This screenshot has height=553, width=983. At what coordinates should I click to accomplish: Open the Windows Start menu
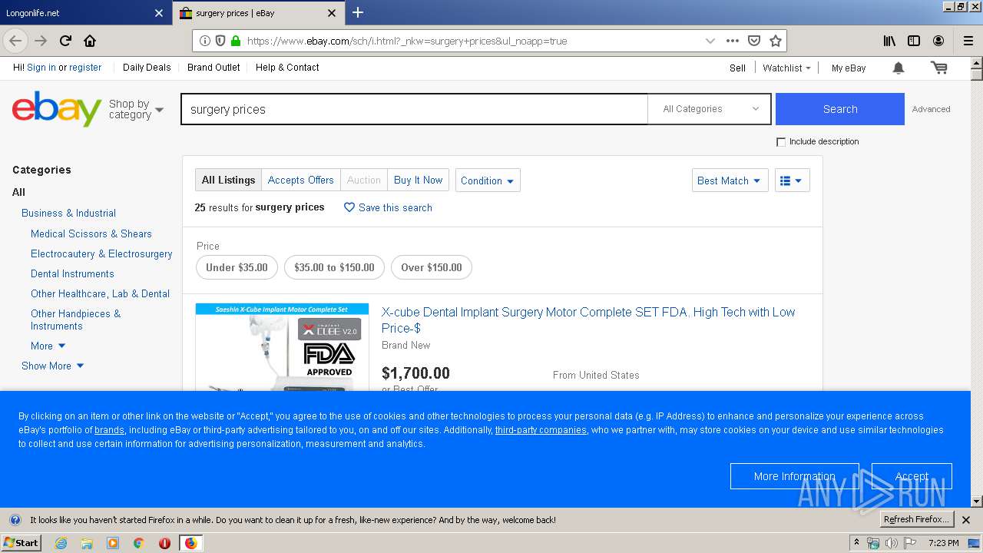point(21,543)
